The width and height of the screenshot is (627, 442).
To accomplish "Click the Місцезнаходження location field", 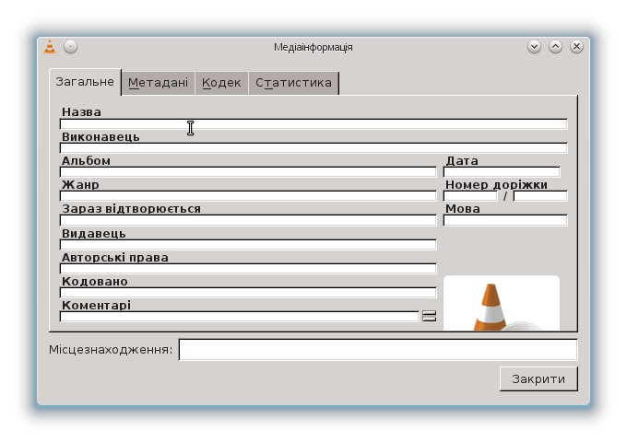I will tap(378, 350).
